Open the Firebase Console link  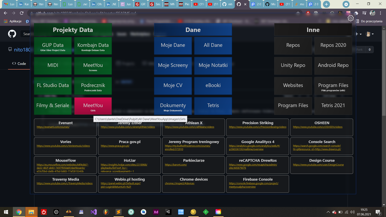pos(254,185)
